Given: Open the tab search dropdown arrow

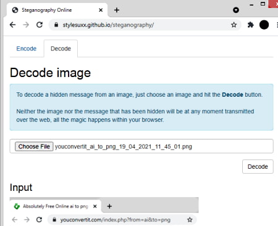Looking at the screenshot, I should 236,10.
